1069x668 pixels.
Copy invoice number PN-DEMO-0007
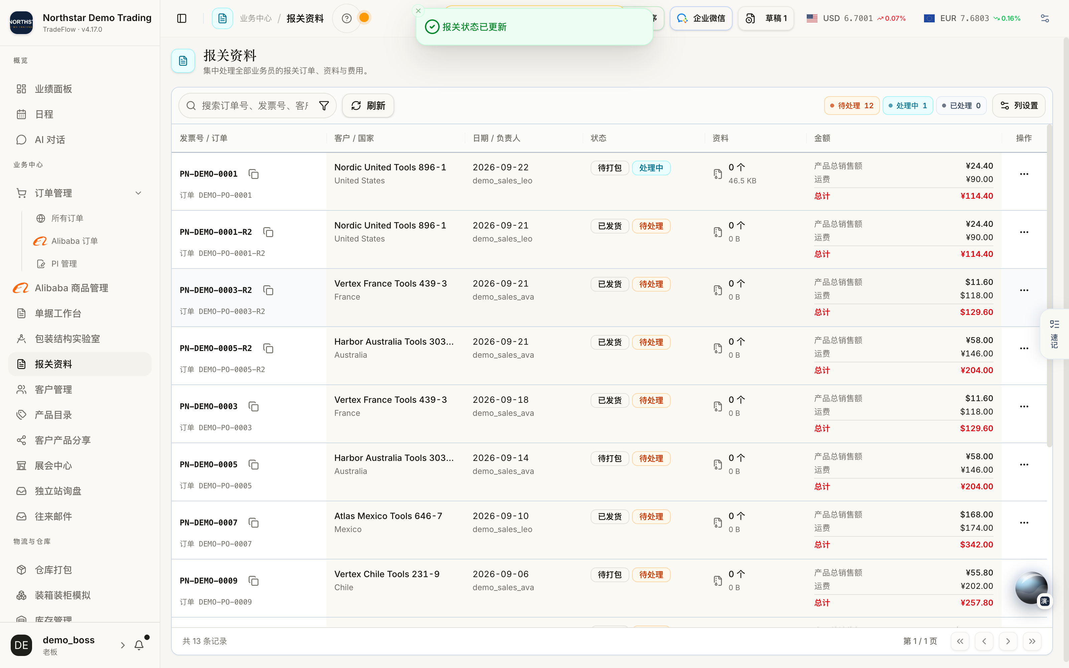254,523
